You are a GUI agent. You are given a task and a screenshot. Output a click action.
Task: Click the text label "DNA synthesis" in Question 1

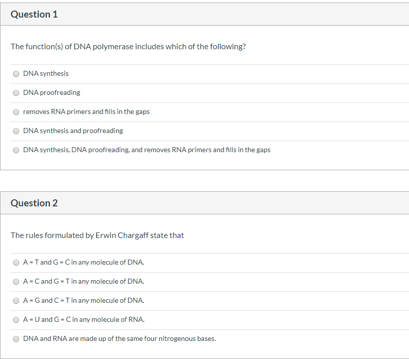pos(46,73)
